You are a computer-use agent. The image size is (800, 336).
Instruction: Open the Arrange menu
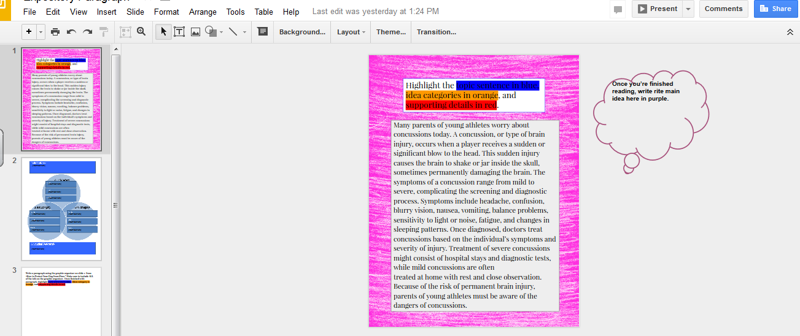tap(203, 12)
